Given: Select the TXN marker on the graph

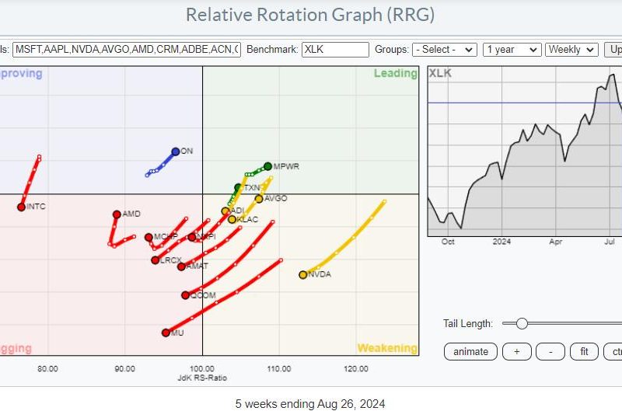Looking at the screenshot, I should pos(238,187).
